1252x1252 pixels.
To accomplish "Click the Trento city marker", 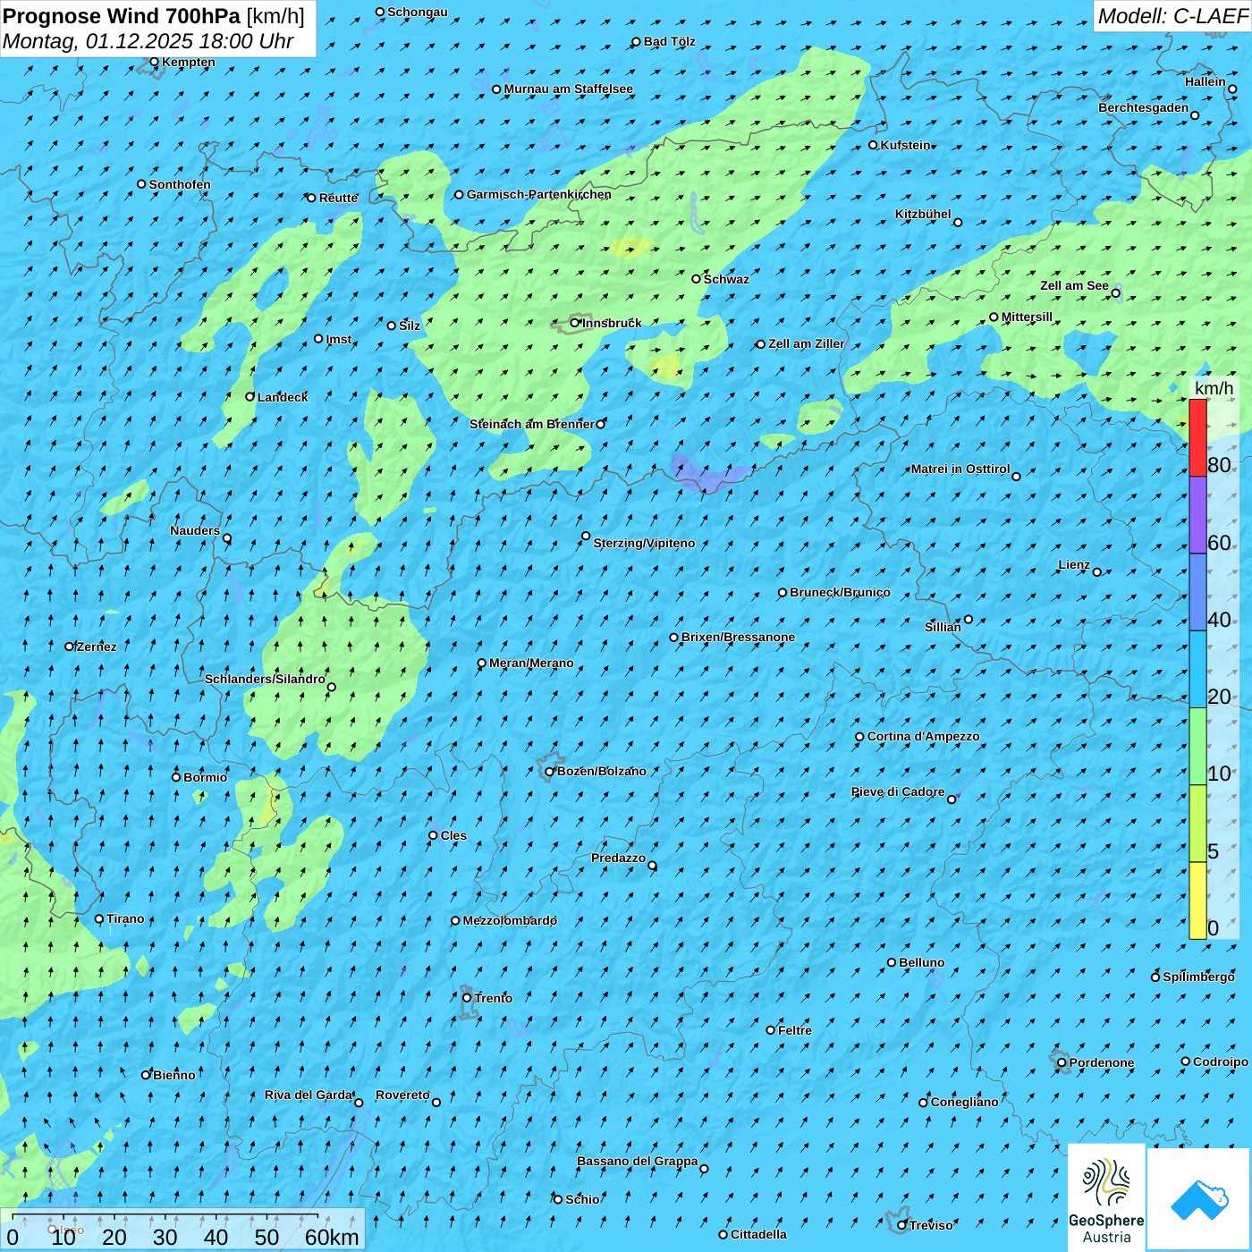I will coord(467,998).
